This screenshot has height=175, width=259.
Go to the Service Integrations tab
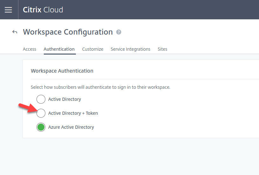(x=130, y=49)
